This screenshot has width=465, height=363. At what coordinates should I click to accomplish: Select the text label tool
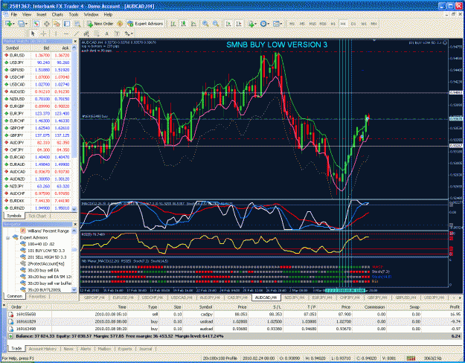pyautogui.click(x=117, y=33)
